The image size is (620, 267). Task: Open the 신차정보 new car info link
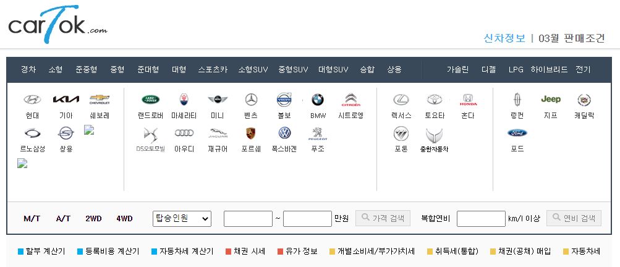click(x=504, y=38)
